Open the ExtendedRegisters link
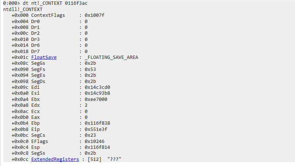 [x=55, y=159]
